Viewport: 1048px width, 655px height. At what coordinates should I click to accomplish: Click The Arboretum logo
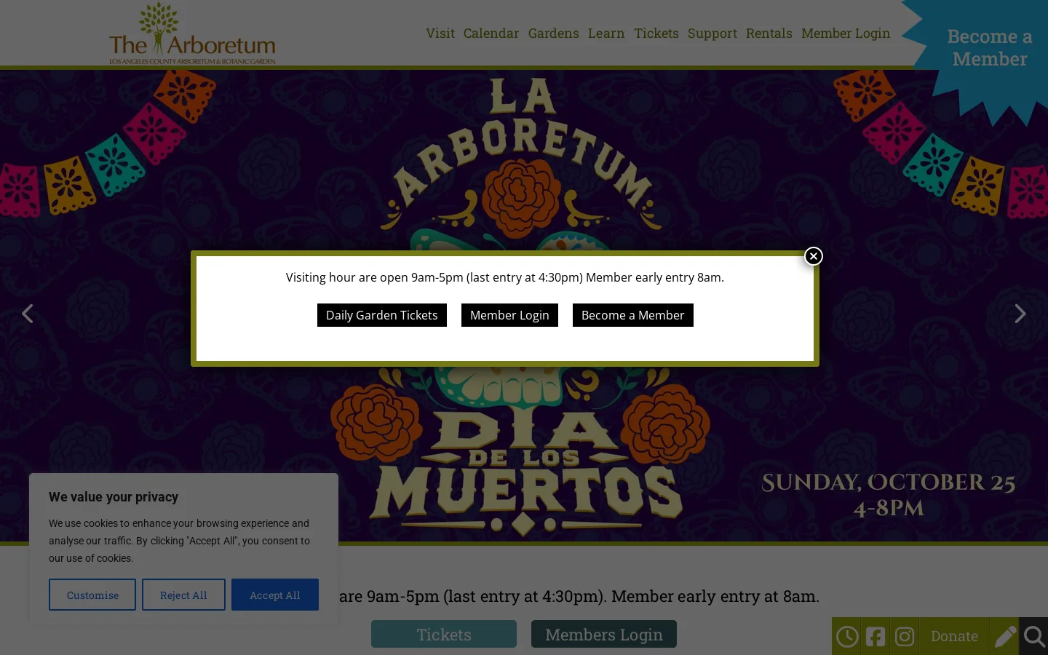[192, 33]
